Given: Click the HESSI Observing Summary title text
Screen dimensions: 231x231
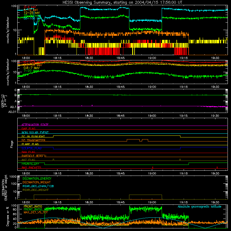Looking at the screenshot, I should click(122, 2).
